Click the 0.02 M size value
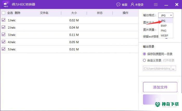The height and width of the screenshot is (111, 182). [74, 20]
